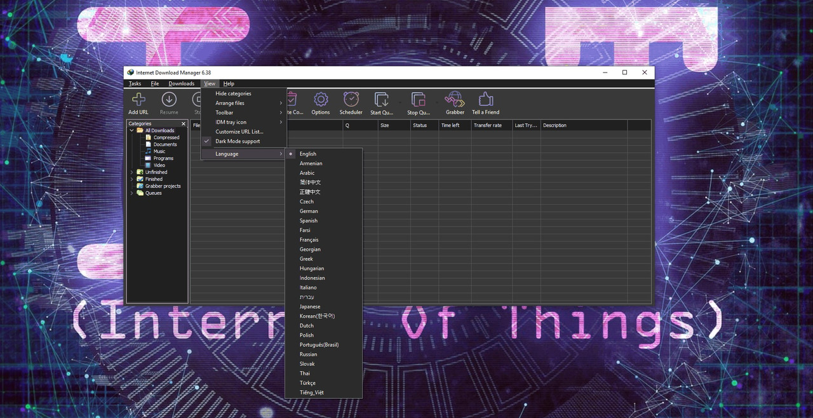Click Customize URL List entry
This screenshot has height=418, width=813.
coord(244,131)
